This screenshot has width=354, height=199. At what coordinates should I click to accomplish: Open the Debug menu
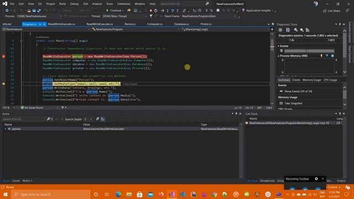tap(74, 4)
